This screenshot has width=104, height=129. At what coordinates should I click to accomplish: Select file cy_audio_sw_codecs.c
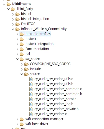coord(50,114)
